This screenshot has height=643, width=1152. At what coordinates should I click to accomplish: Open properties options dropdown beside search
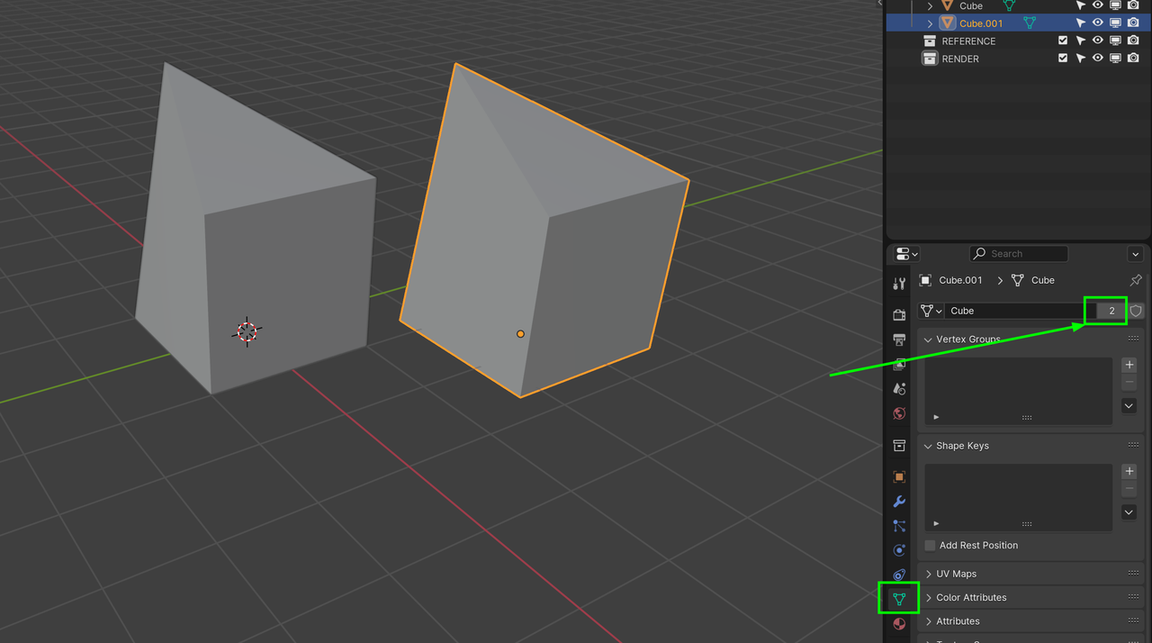[1135, 255]
